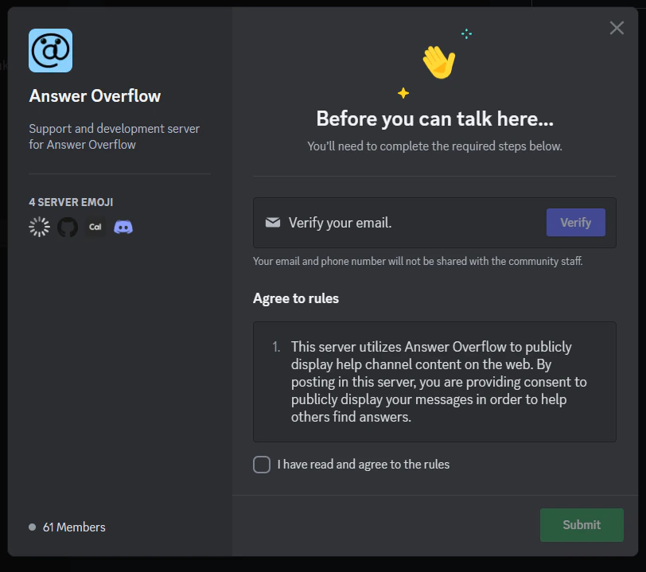This screenshot has width=646, height=572.
Task: Check 'I have read and agree to the rules'
Action: (262, 465)
